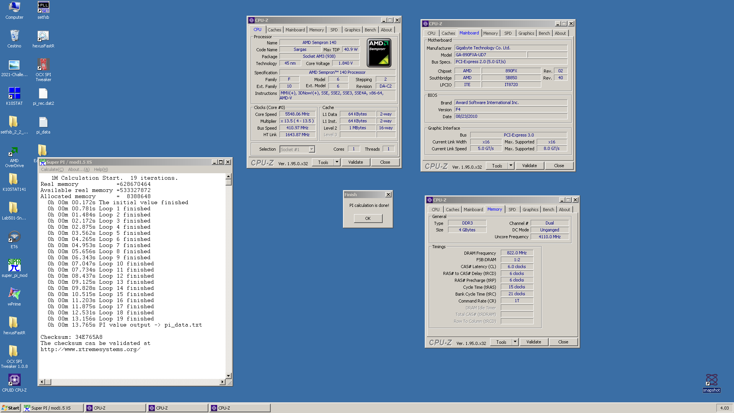Open the Calculate menu in Super PI

(x=52, y=169)
